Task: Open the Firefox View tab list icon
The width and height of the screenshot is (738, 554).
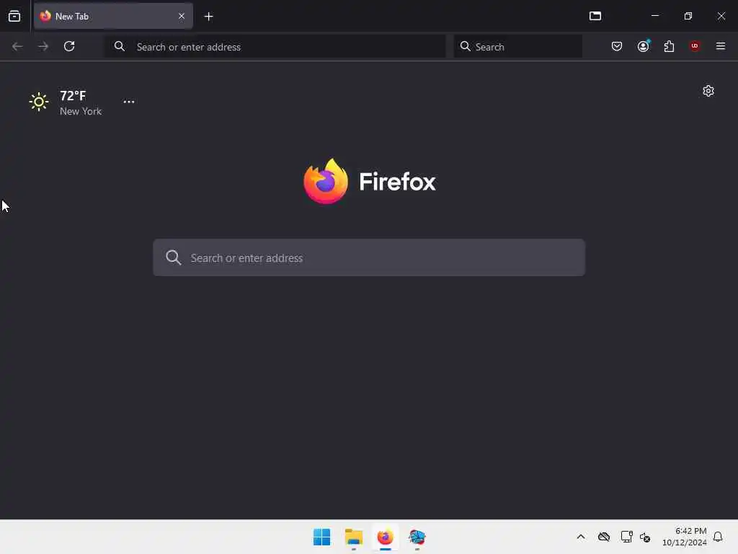Action: coord(14,16)
